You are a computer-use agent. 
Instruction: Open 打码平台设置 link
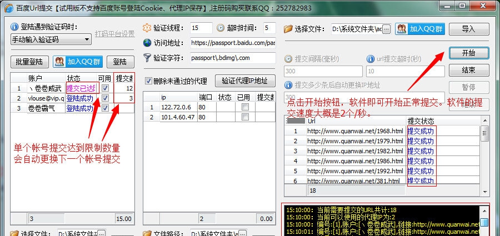point(115,34)
